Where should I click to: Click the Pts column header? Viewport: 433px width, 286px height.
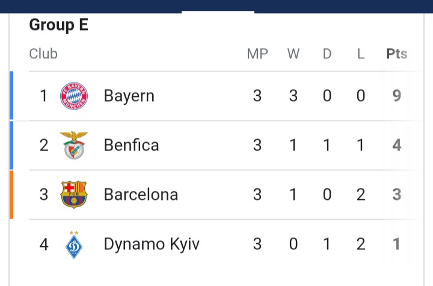tap(396, 54)
